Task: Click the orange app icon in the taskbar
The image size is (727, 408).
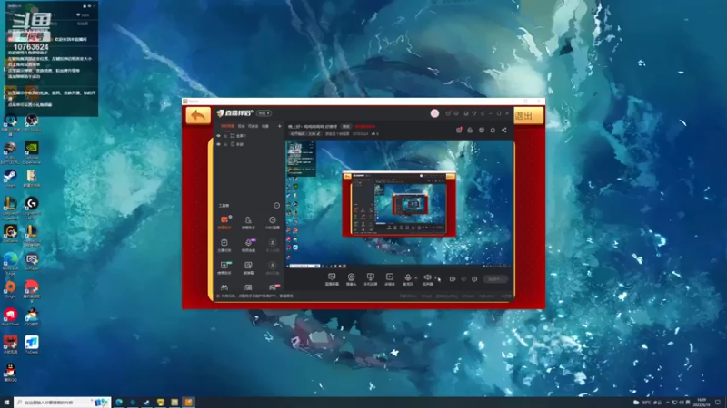Action: (189, 403)
